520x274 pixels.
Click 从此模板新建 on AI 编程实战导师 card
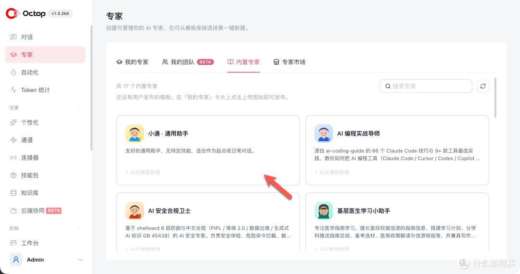332,172
